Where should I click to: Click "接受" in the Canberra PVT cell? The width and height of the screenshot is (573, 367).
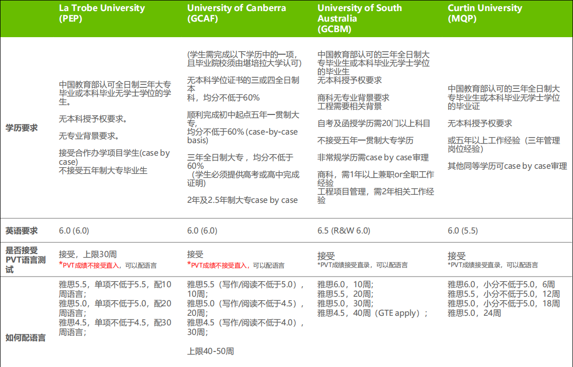point(195,254)
